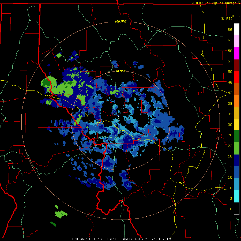Click the KMSX radar site identifier
This screenshot has width=241, height=241.
point(128,239)
